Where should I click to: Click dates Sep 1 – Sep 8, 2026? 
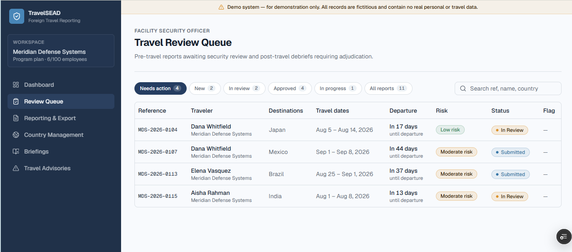[343, 152]
